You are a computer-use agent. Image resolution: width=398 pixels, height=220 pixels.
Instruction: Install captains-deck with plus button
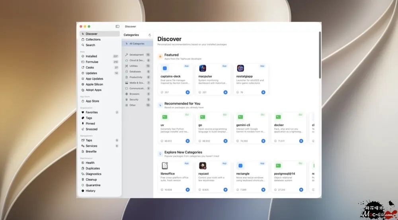pyautogui.click(x=187, y=92)
